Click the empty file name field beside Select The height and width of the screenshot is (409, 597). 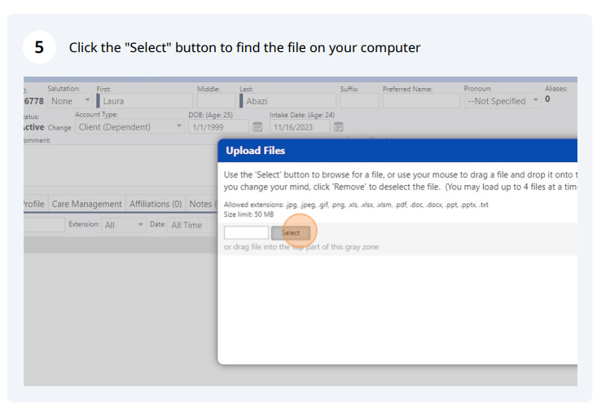(x=246, y=233)
